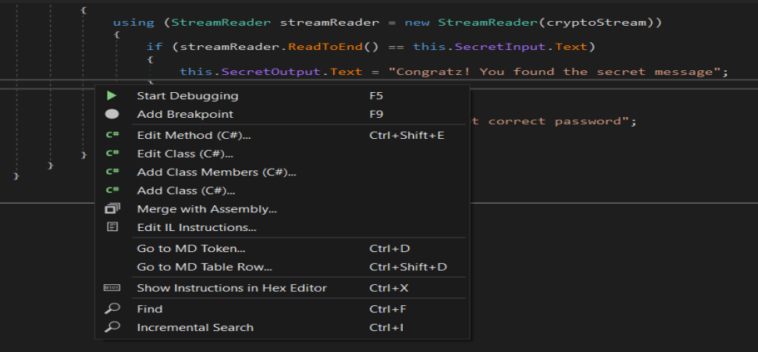Click the C# icon beside Edit Class
This screenshot has width=758, height=352.
click(x=112, y=154)
